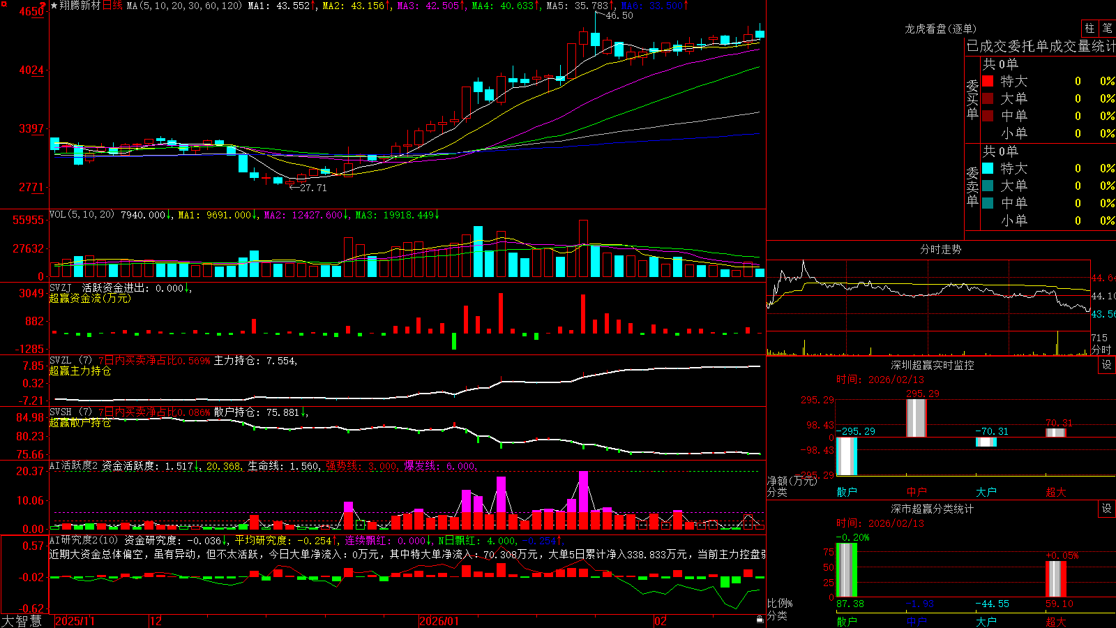This screenshot has width=1116, height=628.
Task: Click the green 散户 bar showing -0.20%
Action: [x=846, y=570]
